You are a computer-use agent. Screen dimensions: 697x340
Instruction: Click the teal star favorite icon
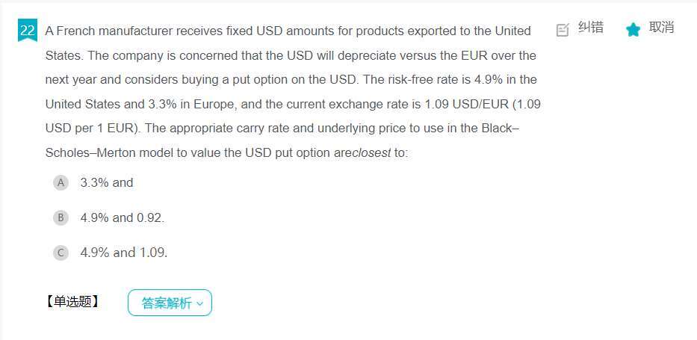633,29
